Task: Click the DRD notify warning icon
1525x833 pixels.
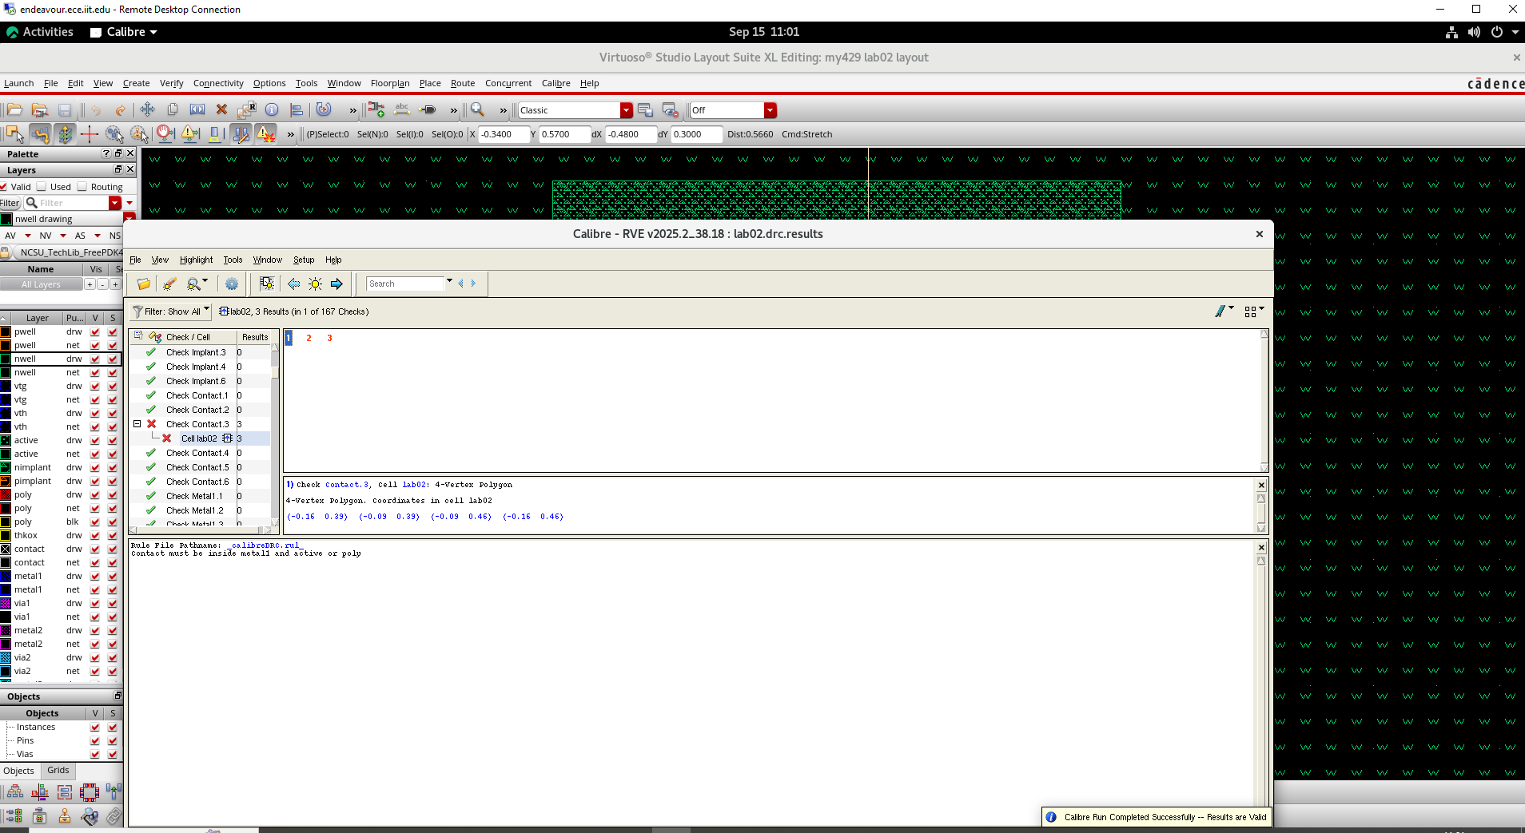Action: [190, 134]
